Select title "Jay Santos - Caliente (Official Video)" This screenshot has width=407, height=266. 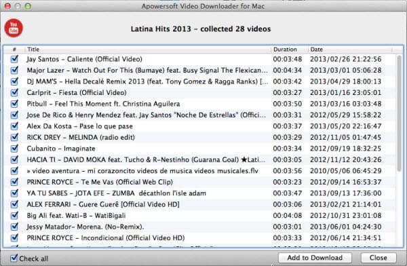(84, 59)
